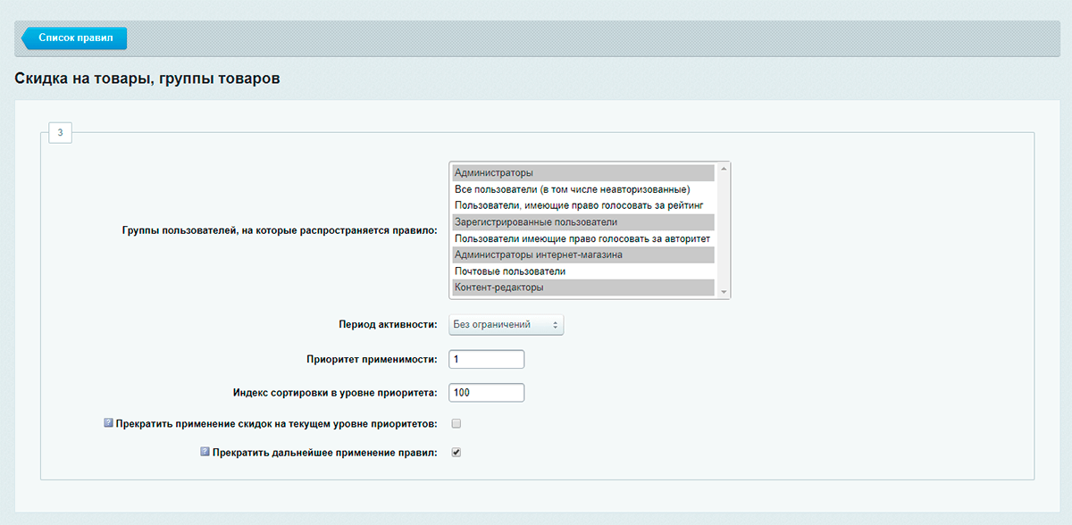Select 'Администраторы' in the user groups list
Viewport: 1072px width, 525px height.
[x=582, y=173]
